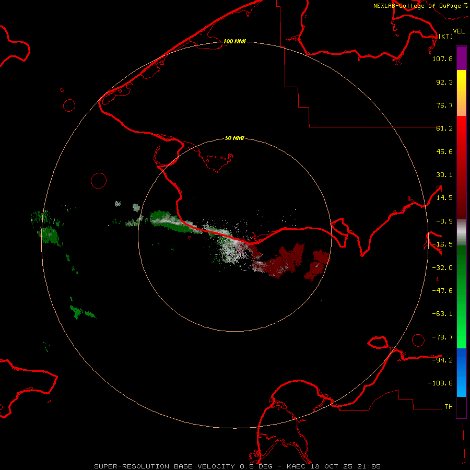Click the -109.8 scale value
470x470 pixels.
[x=440, y=383]
